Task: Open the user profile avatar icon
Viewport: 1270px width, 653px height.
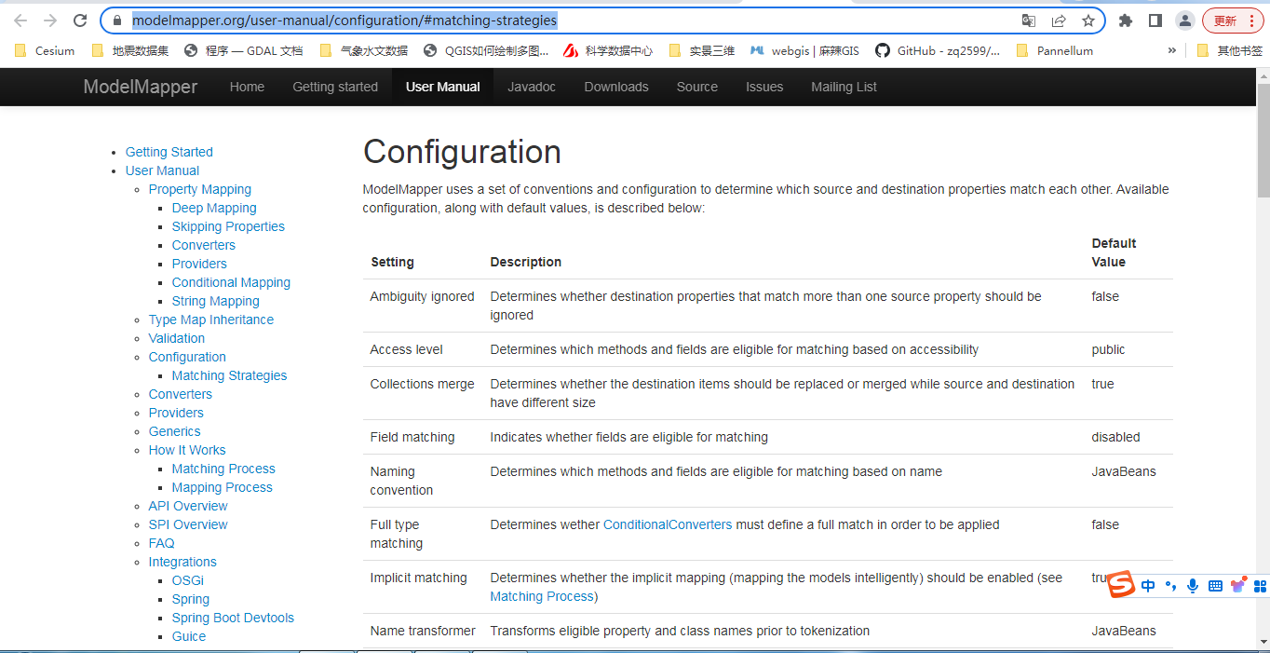Action: pos(1184,20)
